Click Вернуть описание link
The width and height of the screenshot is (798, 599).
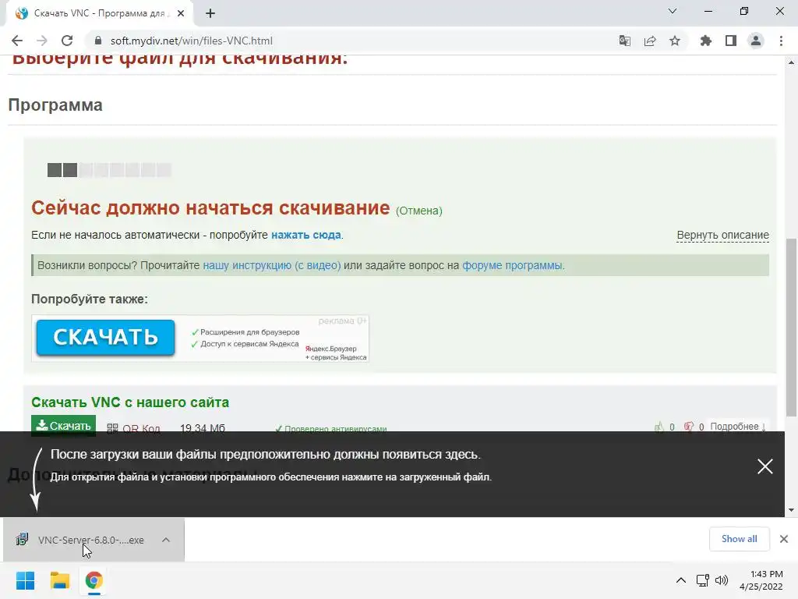tap(722, 236)
